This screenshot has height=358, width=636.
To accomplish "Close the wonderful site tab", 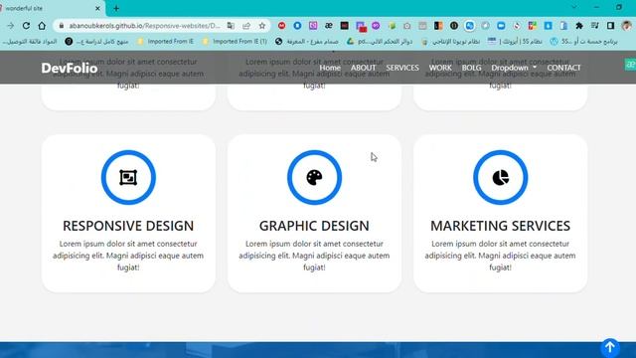I will (x=97, y=8).
